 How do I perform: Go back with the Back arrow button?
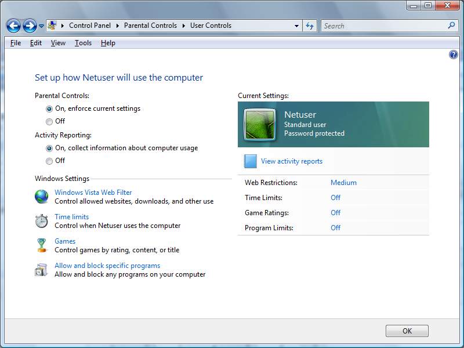(x=13, y=26)
